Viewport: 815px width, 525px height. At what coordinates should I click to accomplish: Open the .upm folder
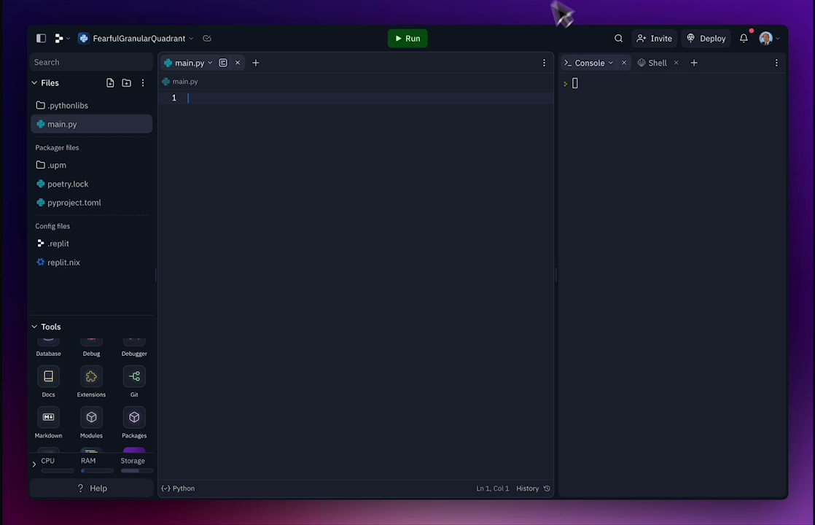(x=91, y=166)
